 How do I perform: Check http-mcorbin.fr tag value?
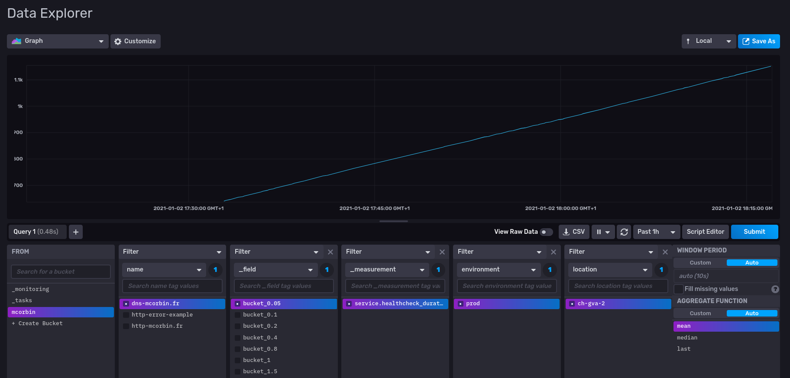coord(172,326)
